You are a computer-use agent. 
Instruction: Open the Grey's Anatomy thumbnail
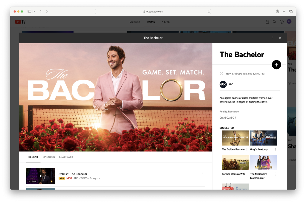(x=264, y=138)
